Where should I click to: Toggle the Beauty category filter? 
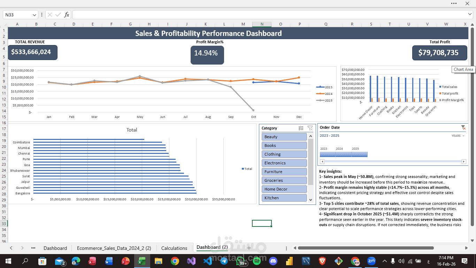click(x=284, y=136)
